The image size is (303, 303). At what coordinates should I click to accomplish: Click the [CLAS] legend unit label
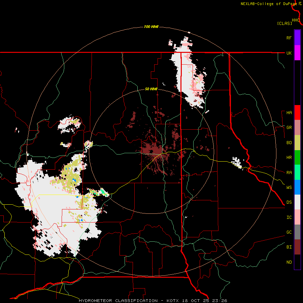[284, 24]
